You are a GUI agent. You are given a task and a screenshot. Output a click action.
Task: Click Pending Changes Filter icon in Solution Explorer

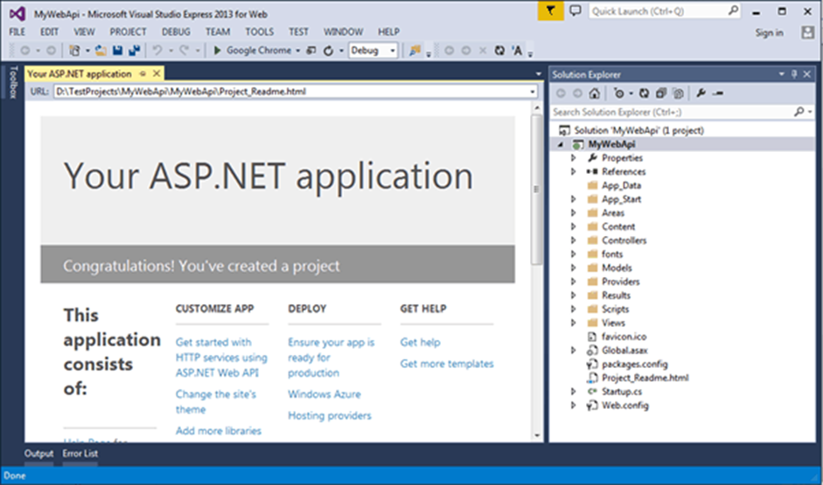[619, 94]
